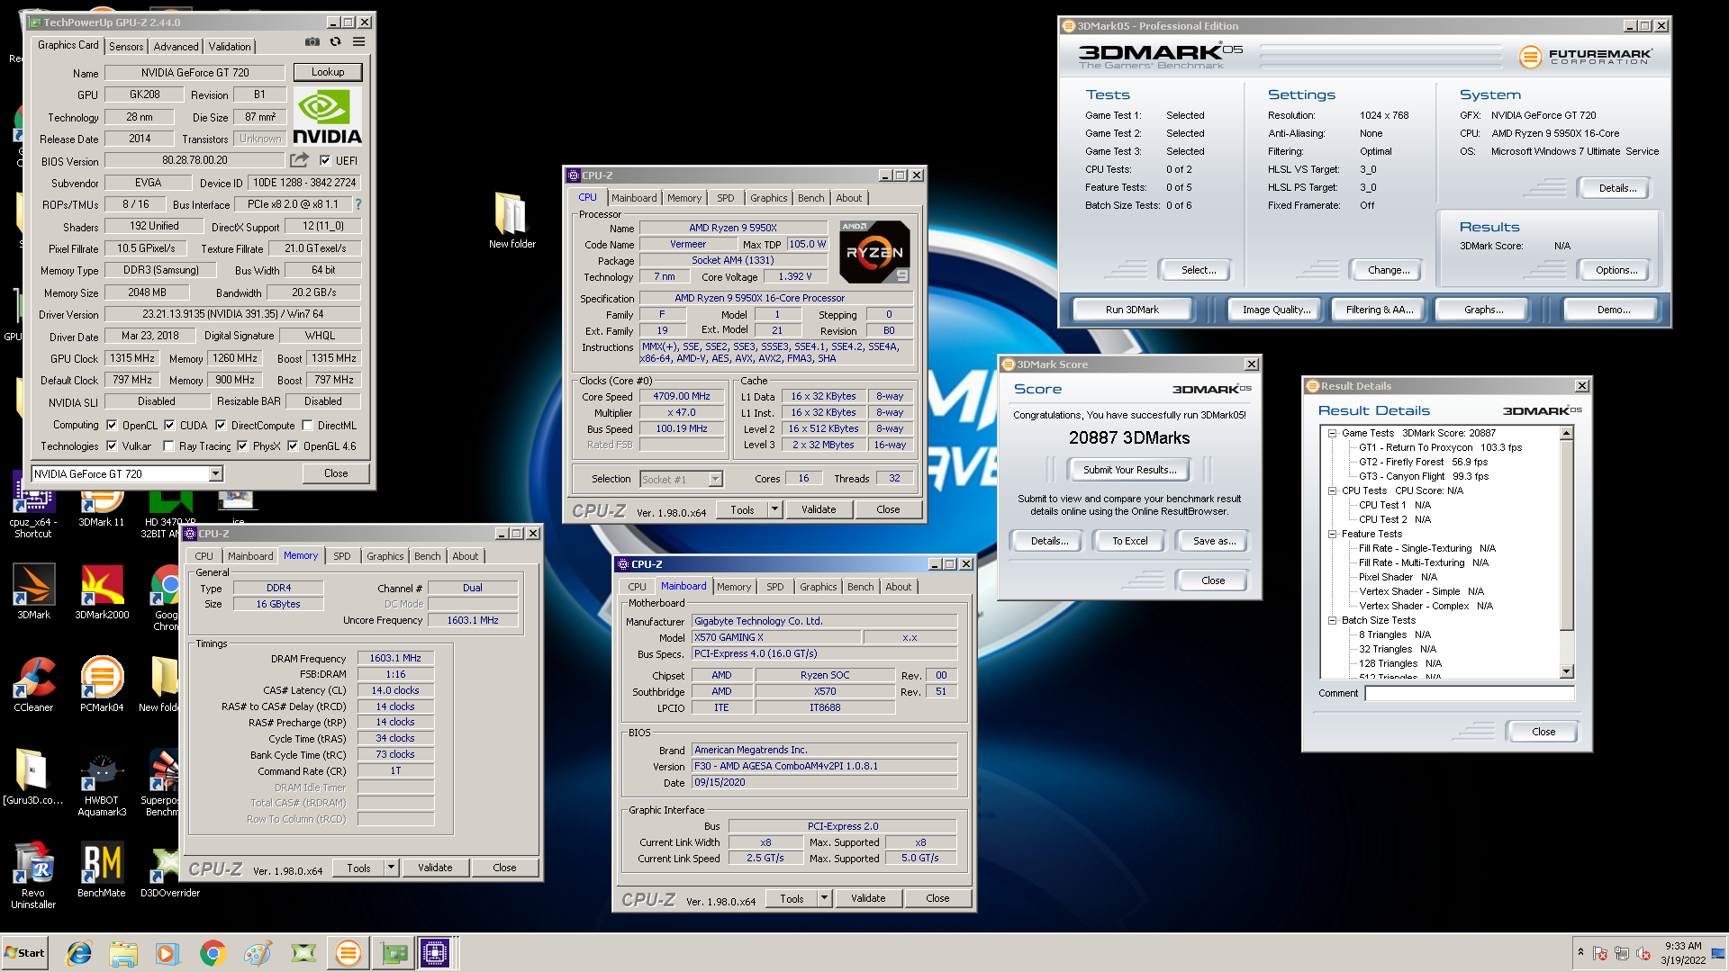Select the 3DMark desktop shortcut
Viewport: 1729px width, 972px height.
33,592
